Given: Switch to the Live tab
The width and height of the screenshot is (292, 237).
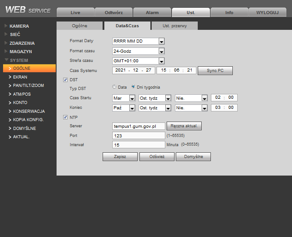Looking at the screenshot, I should (75, 12).
